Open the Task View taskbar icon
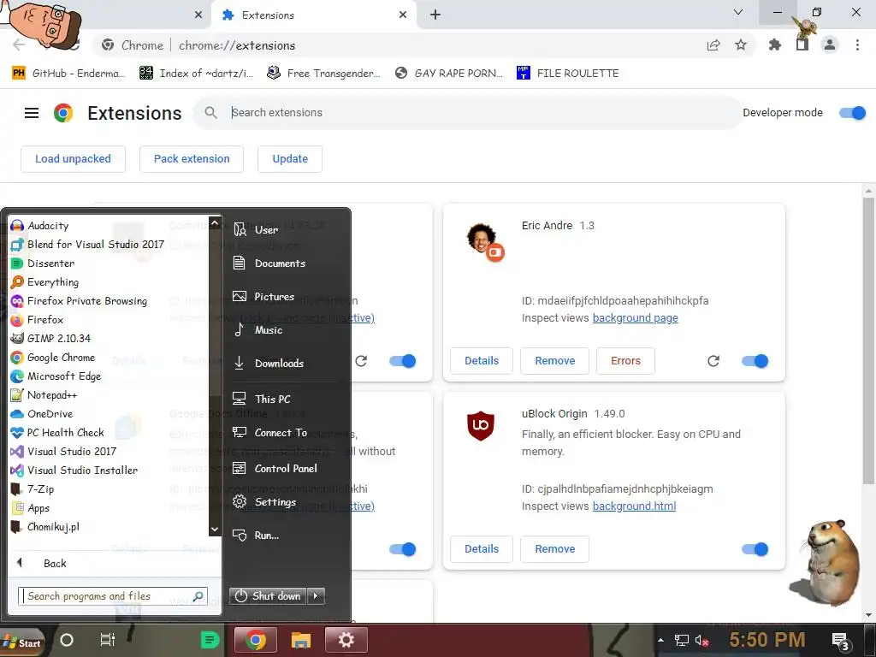 point(107,640)
